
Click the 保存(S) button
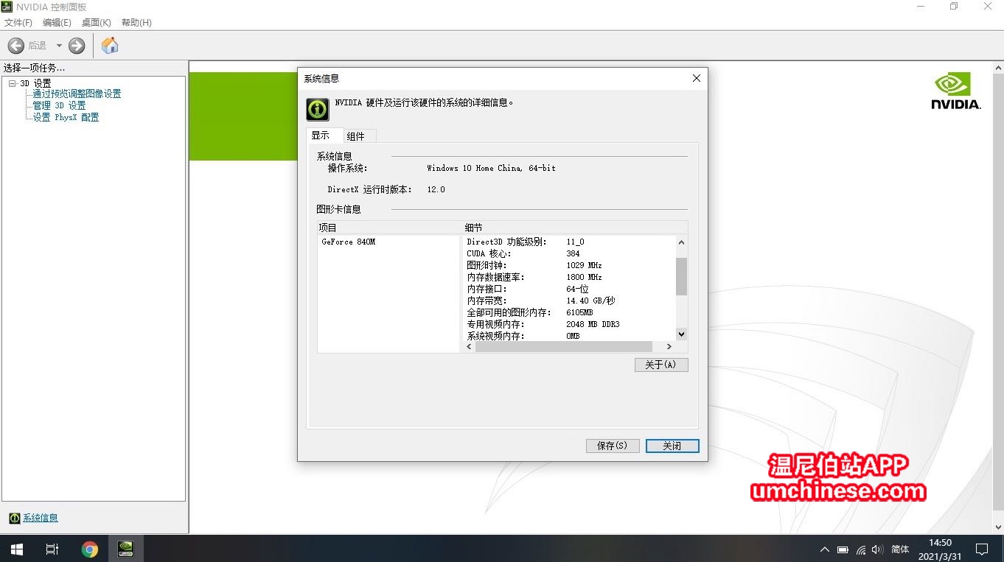click(613, 446)
